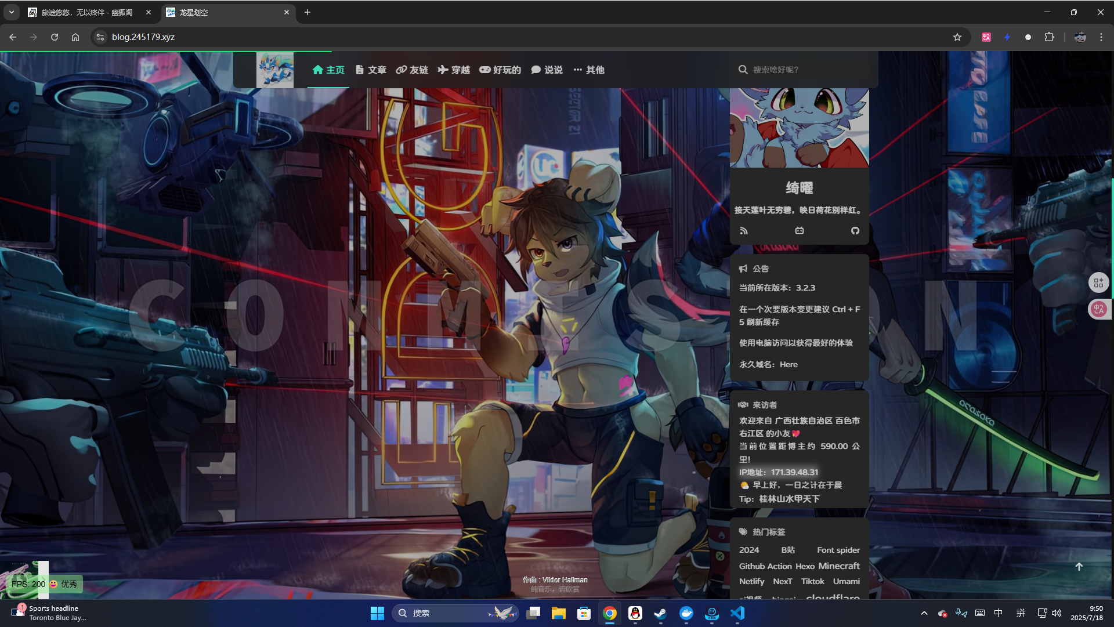Open the GitHub icon under profile
Viewport: 1114px width, 627px height.
tap(855, 231)
